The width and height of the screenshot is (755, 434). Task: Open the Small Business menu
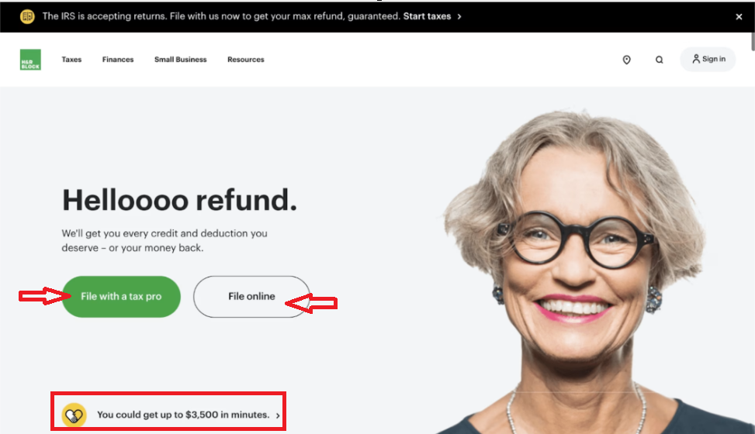pos(181,60)
